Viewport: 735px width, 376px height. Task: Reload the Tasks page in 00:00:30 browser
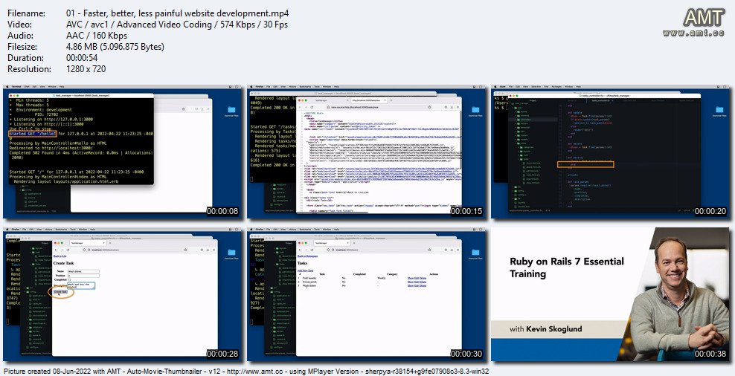coord(312,250)
